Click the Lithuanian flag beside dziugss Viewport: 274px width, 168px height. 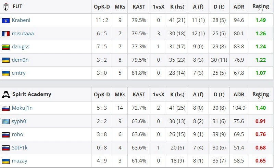[5, 47]
